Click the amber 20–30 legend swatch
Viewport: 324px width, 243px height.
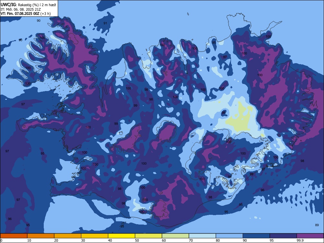68,236
